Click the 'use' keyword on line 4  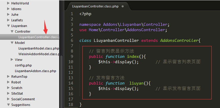(83, 30)
